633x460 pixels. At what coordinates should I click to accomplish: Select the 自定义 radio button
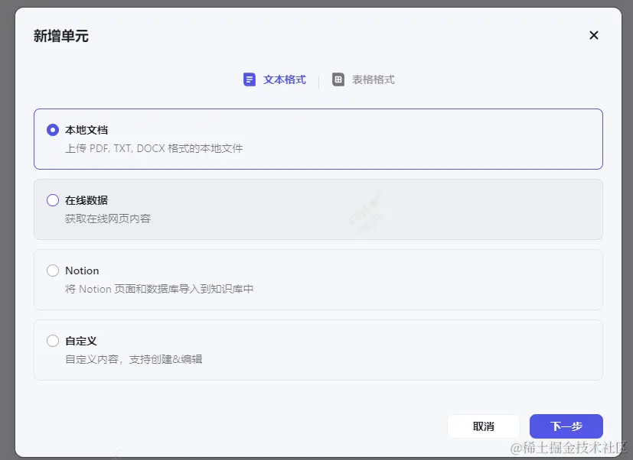pos(52,341)
